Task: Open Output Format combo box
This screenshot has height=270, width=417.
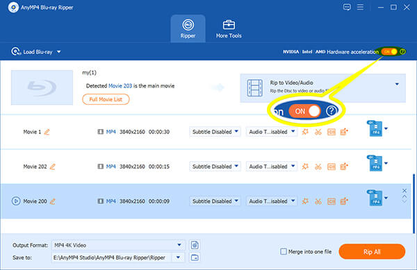Action: pos(118,245)
